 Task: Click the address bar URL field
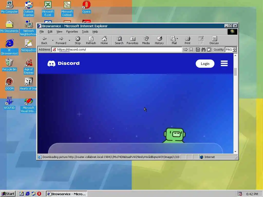click(117, 50)
